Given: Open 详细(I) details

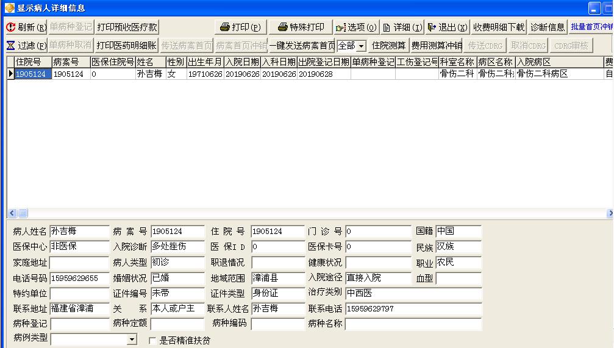Looking at the screenshot, I should pyautogui.click(x=402, y=27).
